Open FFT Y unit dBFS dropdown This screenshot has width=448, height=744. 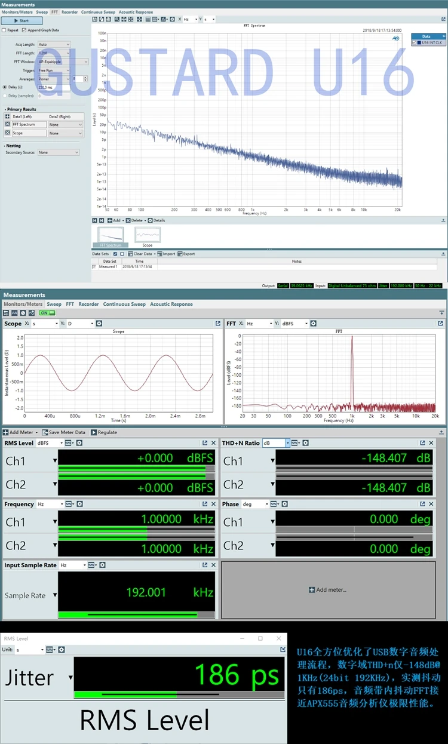(294, 324)
